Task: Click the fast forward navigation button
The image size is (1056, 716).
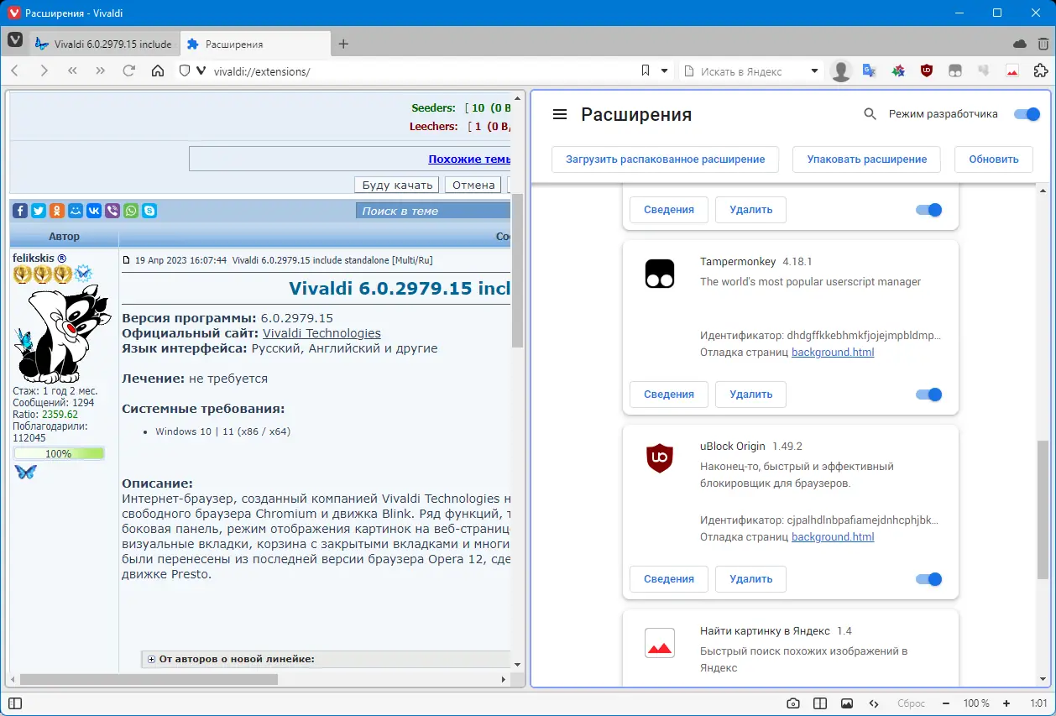Action: coord(101,71)
